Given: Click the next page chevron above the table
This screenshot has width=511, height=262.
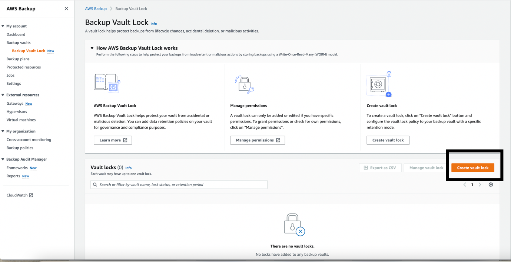Looking at the screenshot, I should click(480, 184).
